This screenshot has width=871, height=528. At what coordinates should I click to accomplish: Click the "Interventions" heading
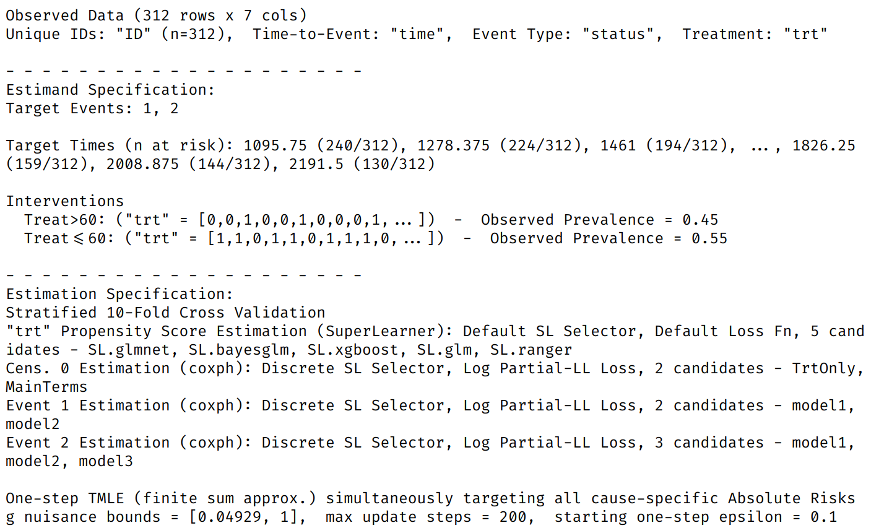(x=65, y=201)
